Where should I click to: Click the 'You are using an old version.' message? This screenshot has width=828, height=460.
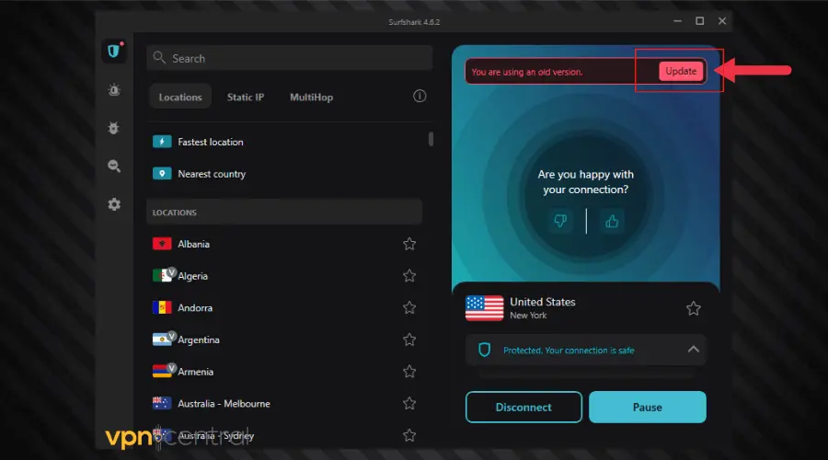[x=527, y=72]
